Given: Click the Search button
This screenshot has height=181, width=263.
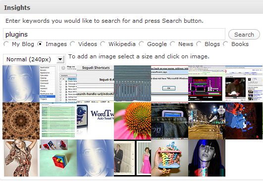Looking at the screenshot, I should (x=244, y=35).
